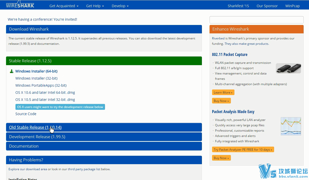Click 'Visually rich, powerful LAN analyzer' text
309x180 pixels.
[x=240, y=120]
